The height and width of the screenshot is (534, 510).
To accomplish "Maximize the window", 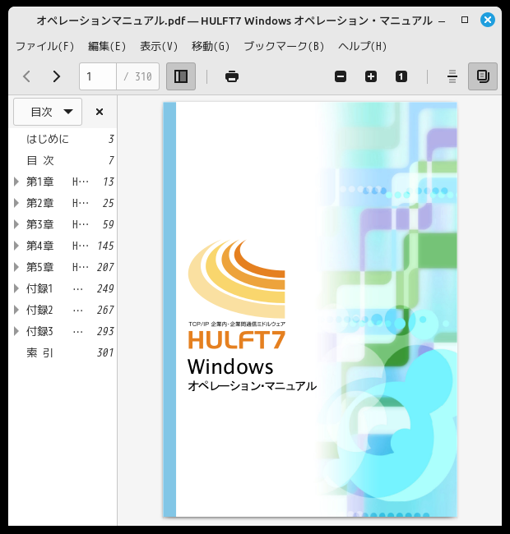I will pos(464,20).
